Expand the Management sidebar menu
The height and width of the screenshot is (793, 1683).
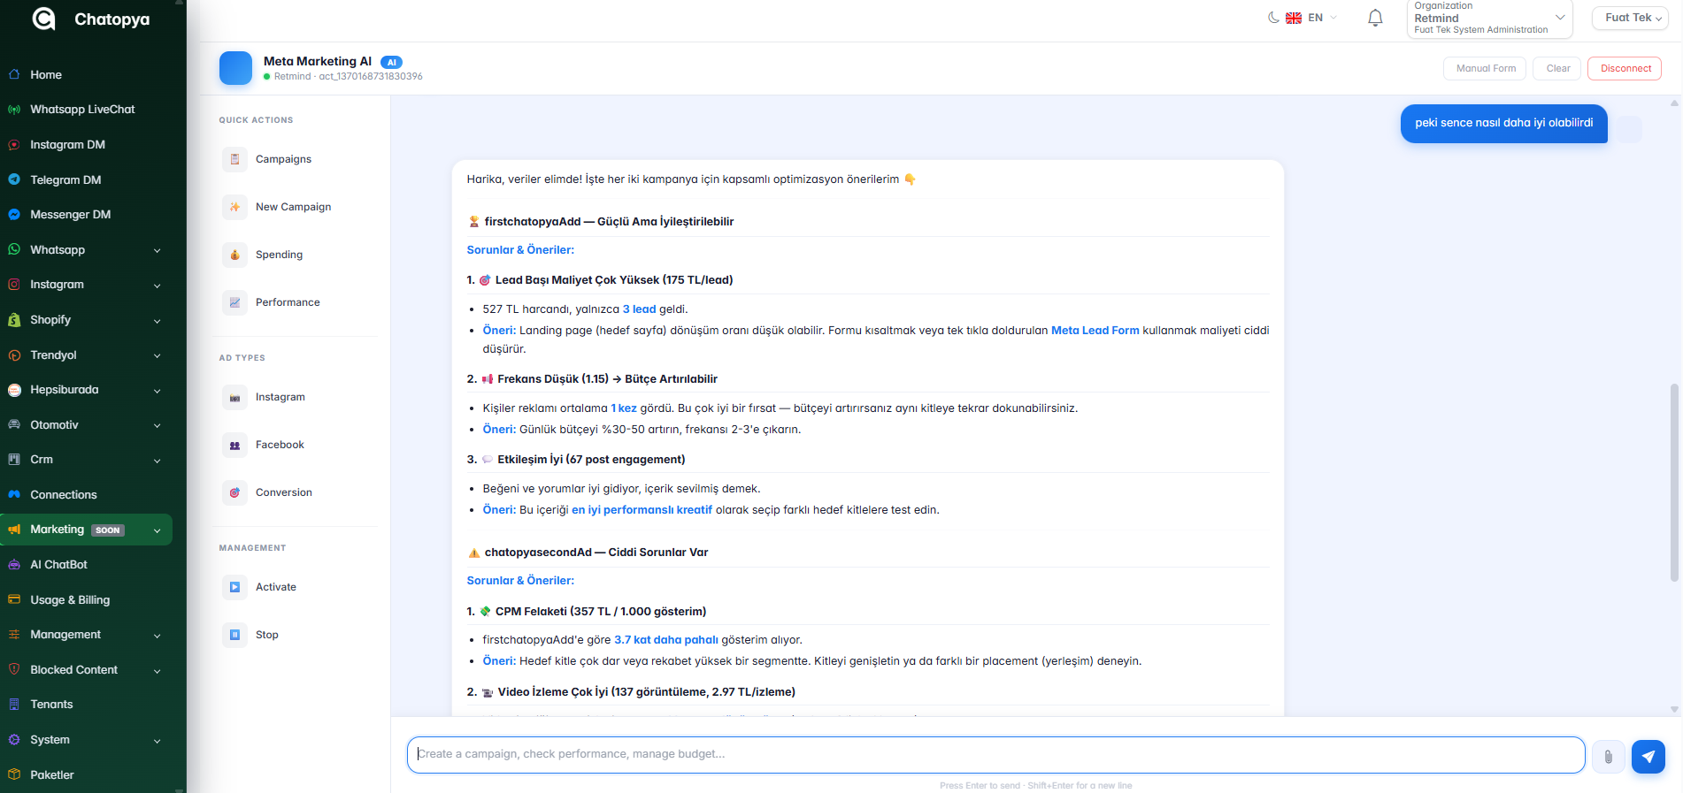pyautogui.click(x=87, y=635)
